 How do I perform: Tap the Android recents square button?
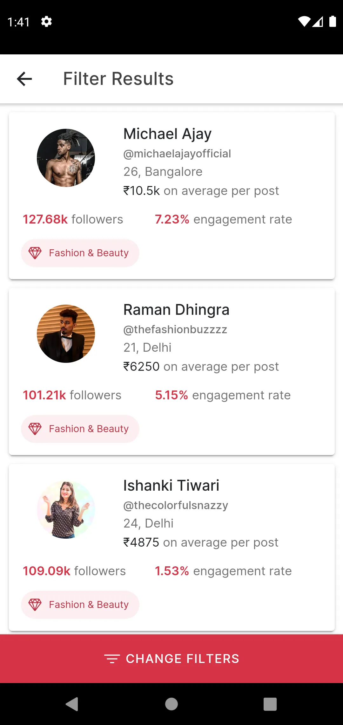coord(270,704)
